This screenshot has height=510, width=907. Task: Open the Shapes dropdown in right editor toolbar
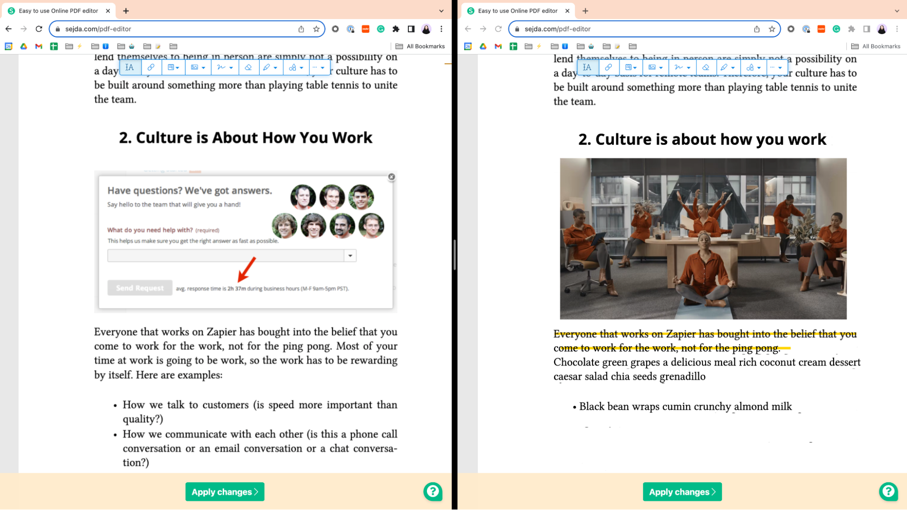tap(753, 68)
